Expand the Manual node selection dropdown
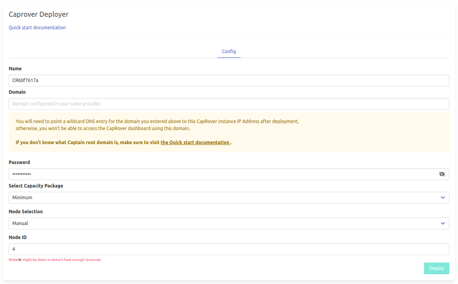 pos(223,223)
